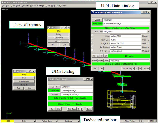Edit the Col_Forces field .colors.CYAN

click(x=126, y=51)
